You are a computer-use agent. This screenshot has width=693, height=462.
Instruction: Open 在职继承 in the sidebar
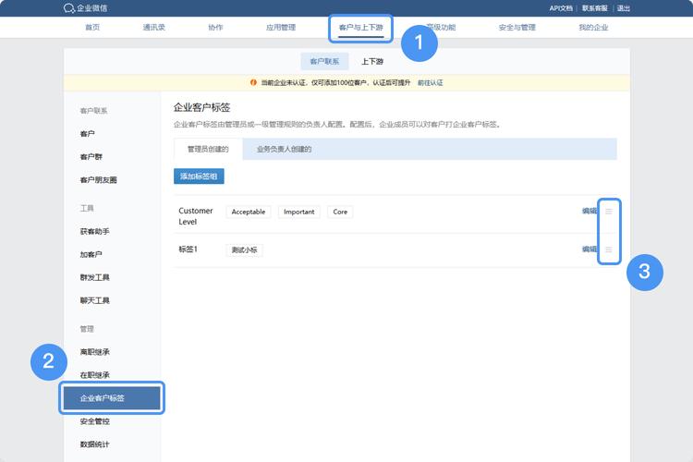(x=94, y=375)
